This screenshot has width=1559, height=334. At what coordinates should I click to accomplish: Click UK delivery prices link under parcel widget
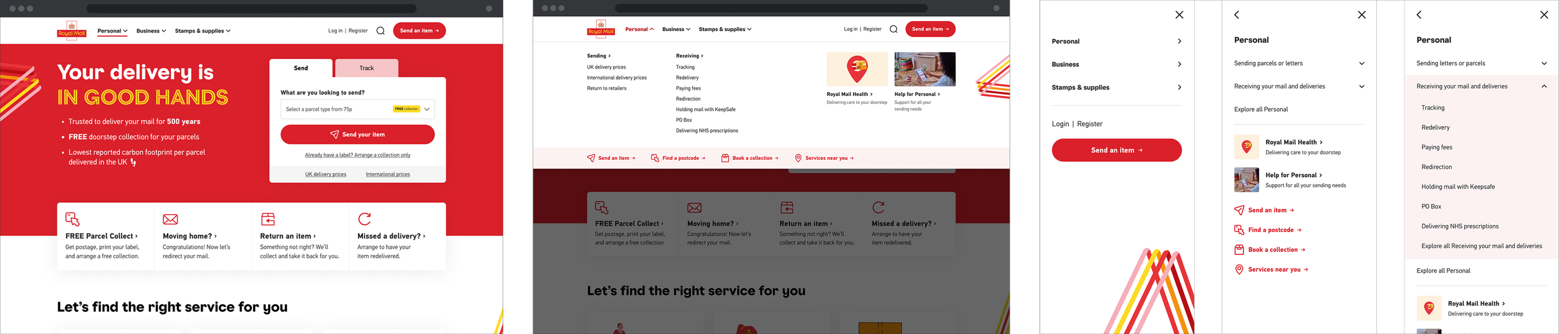326,174
